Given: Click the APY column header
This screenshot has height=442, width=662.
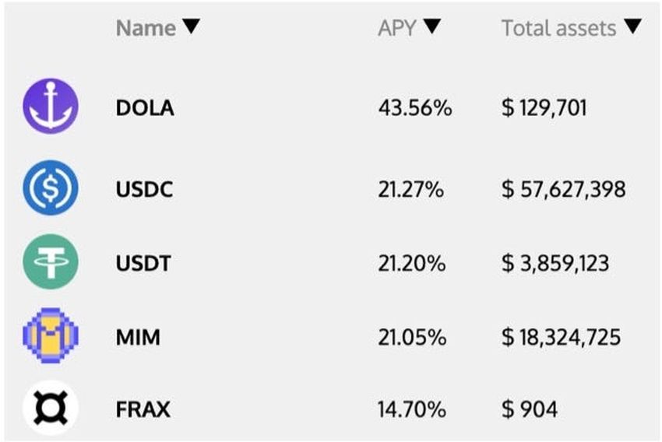Looking at the screenshot, I should coord(396,28).
